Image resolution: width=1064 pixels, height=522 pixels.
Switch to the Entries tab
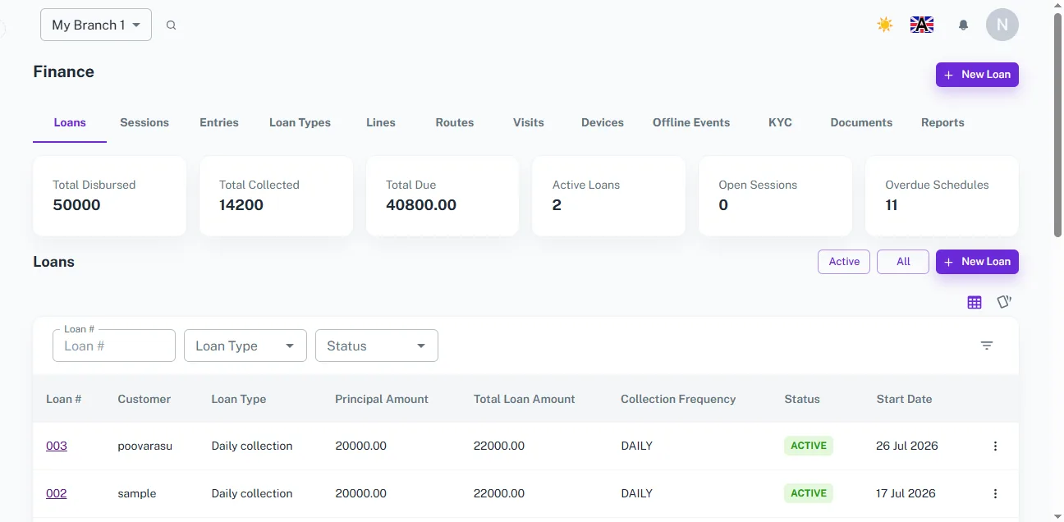pos(219,122)
